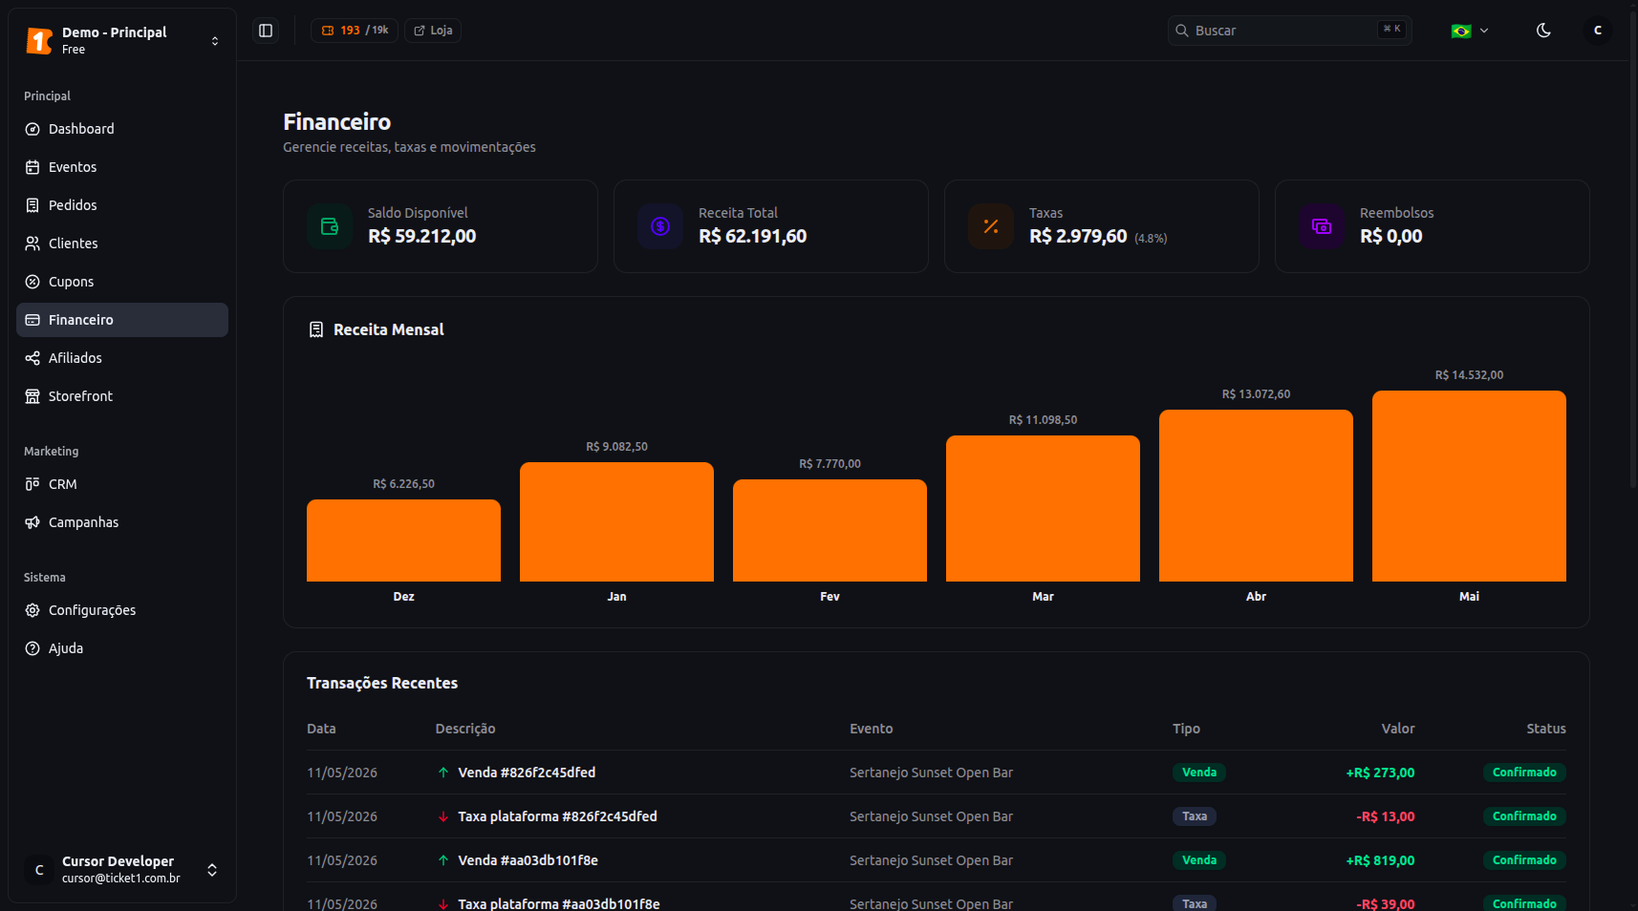This screenshot has height=911, width=1638.
Task: Click the Venda #826f2c45dfed transaction
Action: pos(527,773)
